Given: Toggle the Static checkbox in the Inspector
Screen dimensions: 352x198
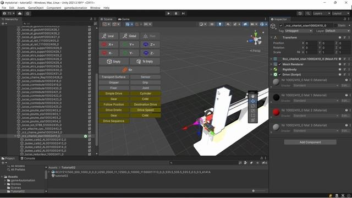Looking at the screenshot, I should pyautogui.click(x=335, y=26).
